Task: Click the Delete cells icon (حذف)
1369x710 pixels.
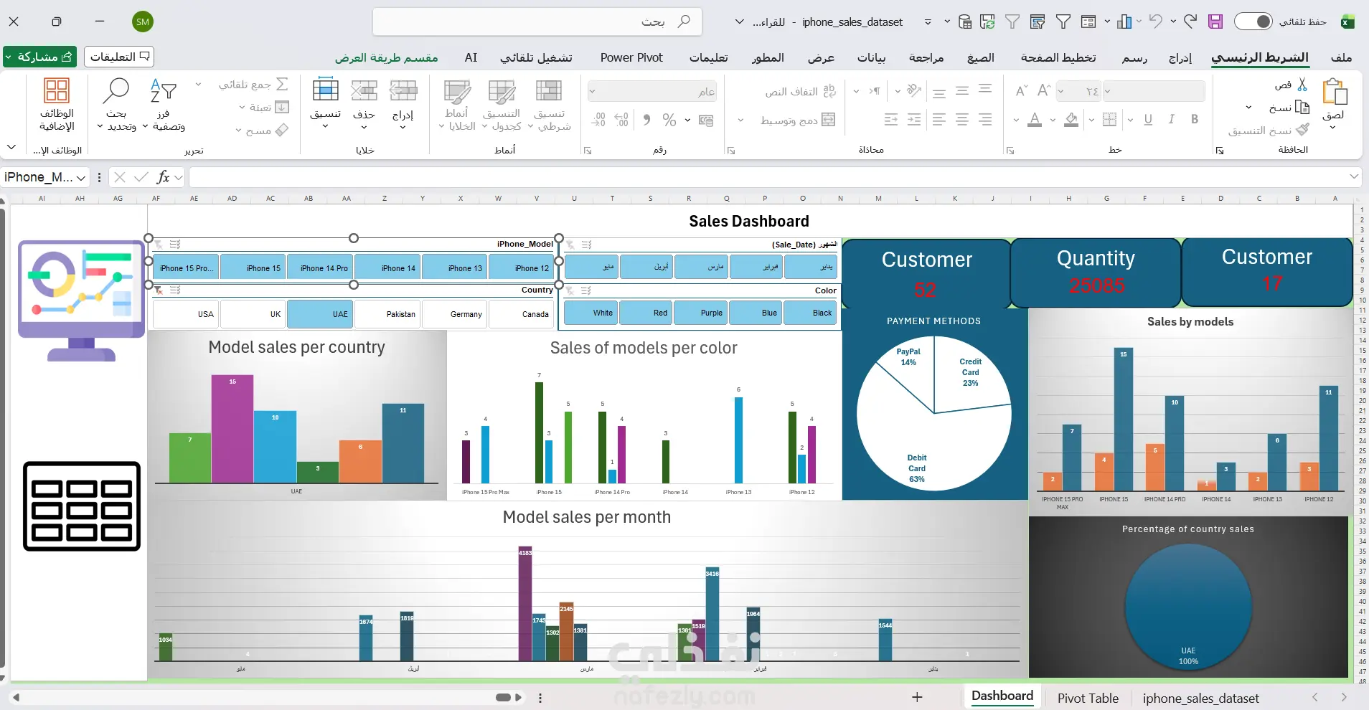Action: tap(364, 92)
